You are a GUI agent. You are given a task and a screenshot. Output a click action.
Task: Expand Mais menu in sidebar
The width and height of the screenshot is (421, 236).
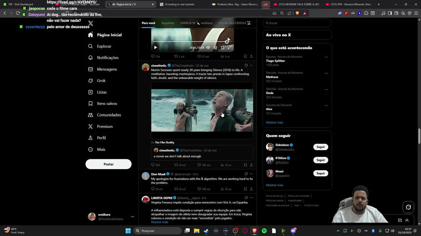coord(97,149)
